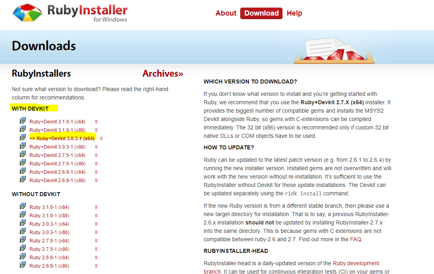Go to the Archives» link
The height and width of the screenshot is (274, 434).
163,73
